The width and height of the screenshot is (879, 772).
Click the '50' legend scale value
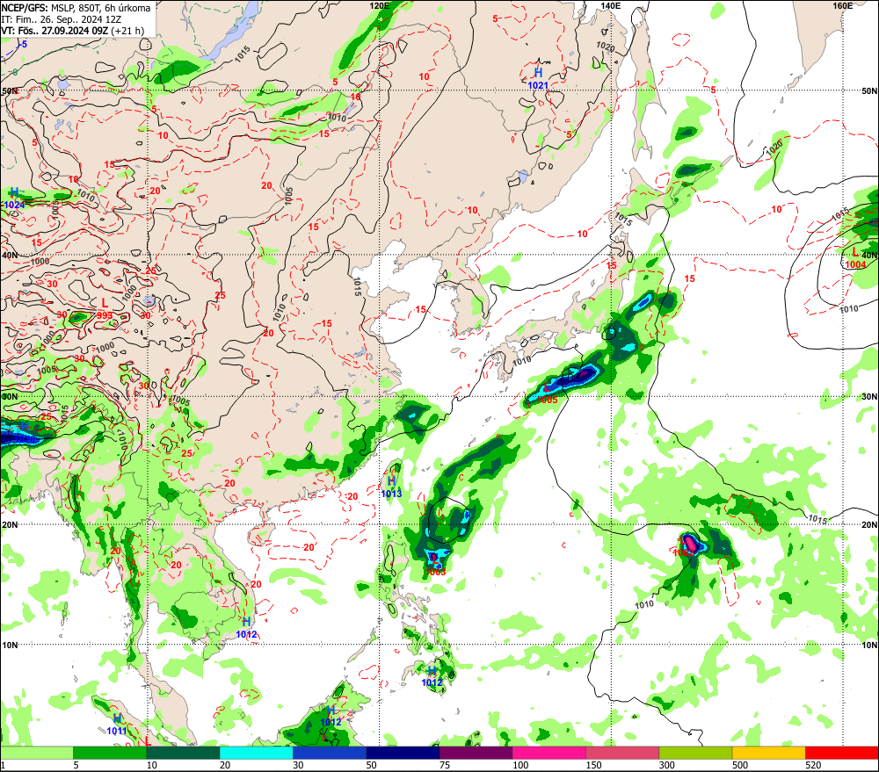[x=372, y=765]
